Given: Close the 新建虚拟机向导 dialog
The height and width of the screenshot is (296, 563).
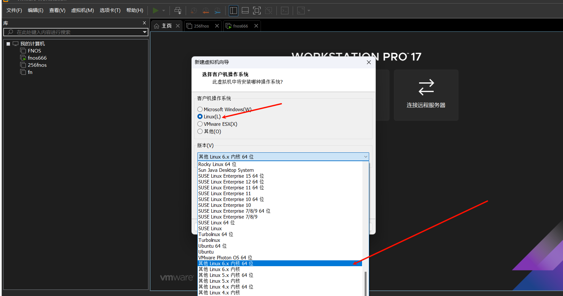Looking at the screenshot, I should (x=369, y=62).
